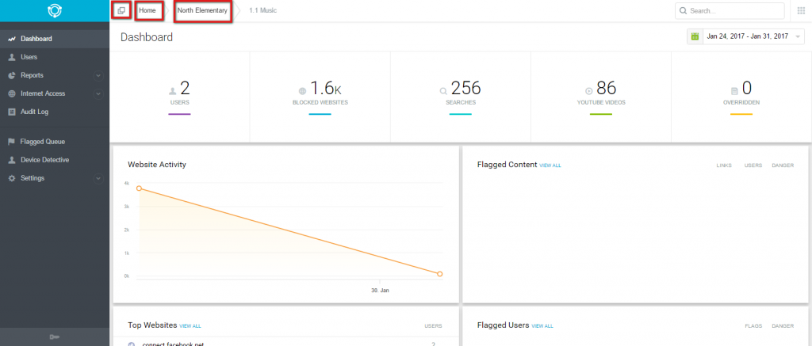
Task: Click the Reports pie chart icon
Action: [12, 75]
